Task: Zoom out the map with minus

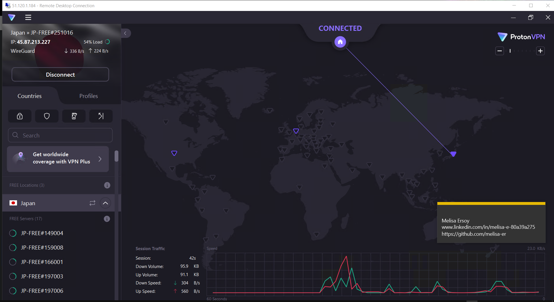Action: point(500,51)
